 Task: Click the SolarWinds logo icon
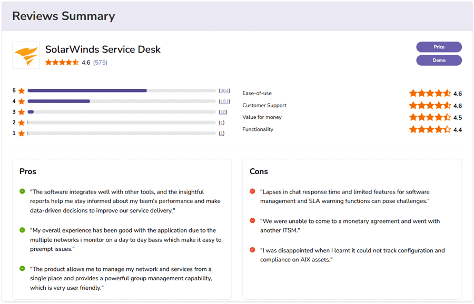tap(26, 55)
